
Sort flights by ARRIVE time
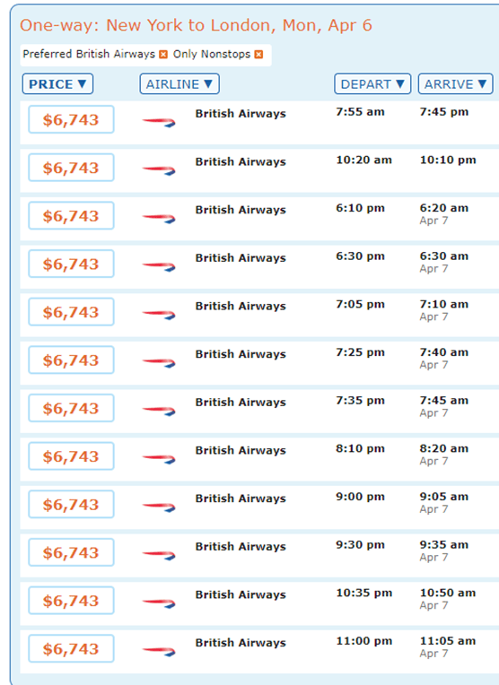(456, 84)
